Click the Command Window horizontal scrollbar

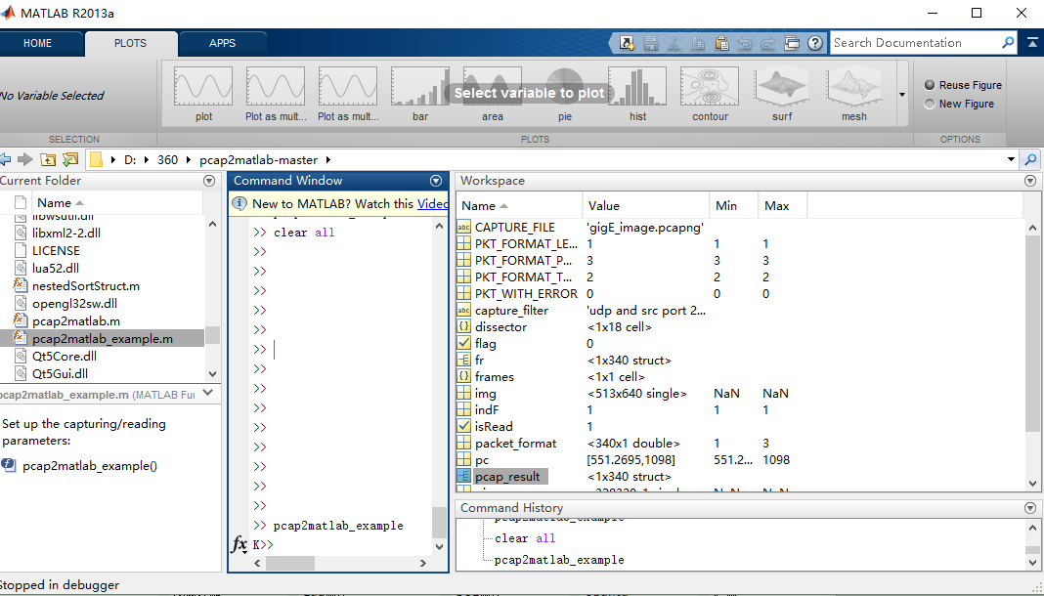[339, 563]
